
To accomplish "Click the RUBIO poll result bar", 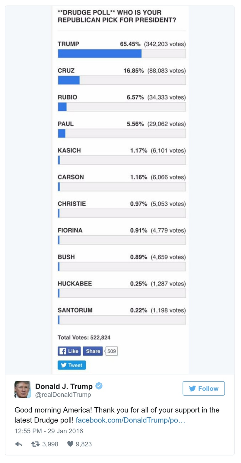I will tap(122, 107).
